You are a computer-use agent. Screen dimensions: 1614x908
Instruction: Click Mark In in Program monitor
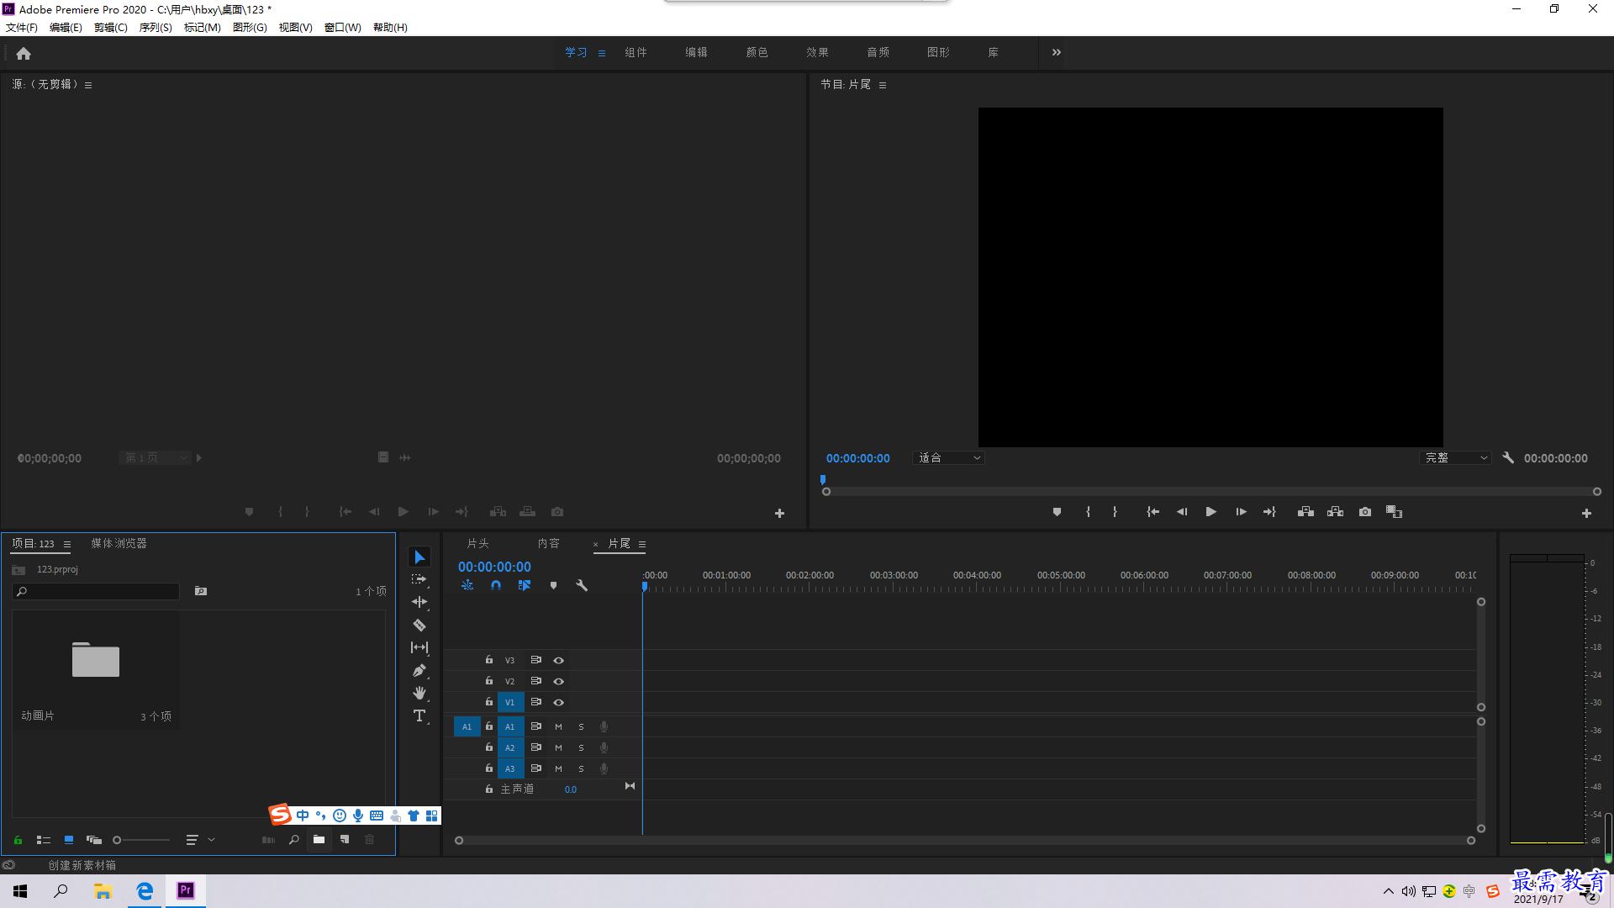[1088, 512]
